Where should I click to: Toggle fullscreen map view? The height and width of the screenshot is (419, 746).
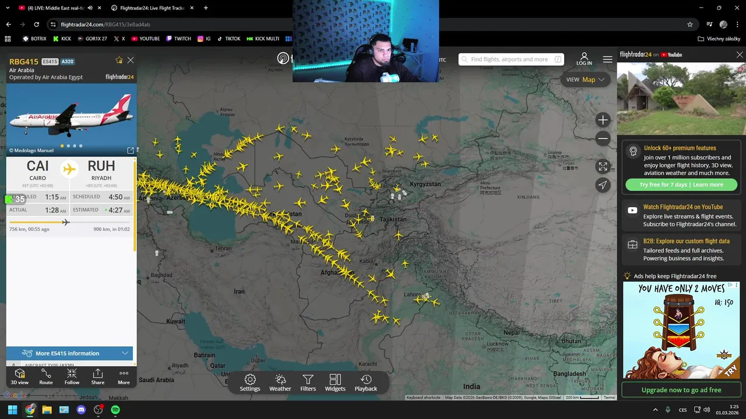click(603, 166)
